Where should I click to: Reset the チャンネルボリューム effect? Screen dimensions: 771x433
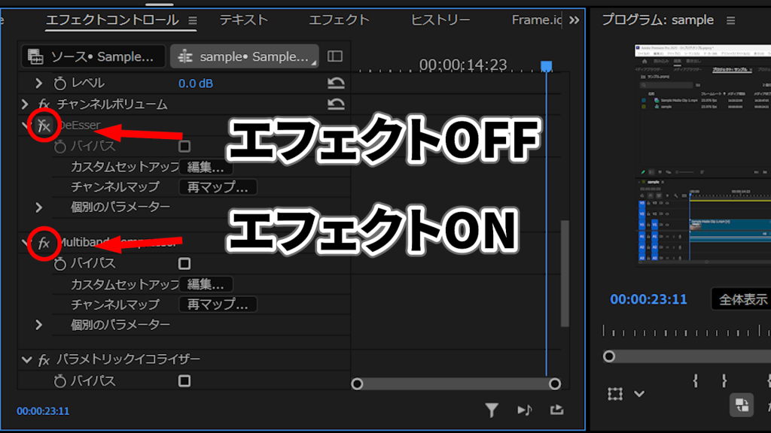[337, 104]
